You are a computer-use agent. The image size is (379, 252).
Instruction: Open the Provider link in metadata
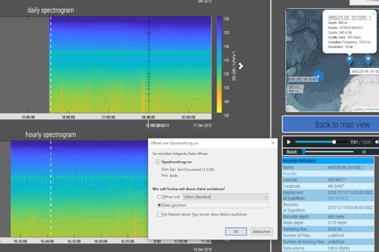[x=291, y=174]
